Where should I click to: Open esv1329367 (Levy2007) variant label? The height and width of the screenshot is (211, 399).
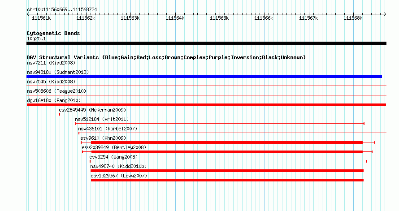(x=119, y=176)
